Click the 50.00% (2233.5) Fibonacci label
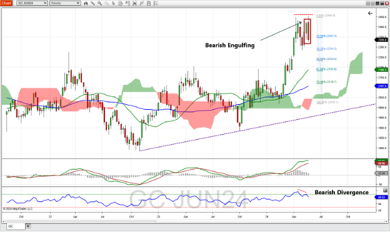The height and width of the screenshot is (232, 390). 326,59
